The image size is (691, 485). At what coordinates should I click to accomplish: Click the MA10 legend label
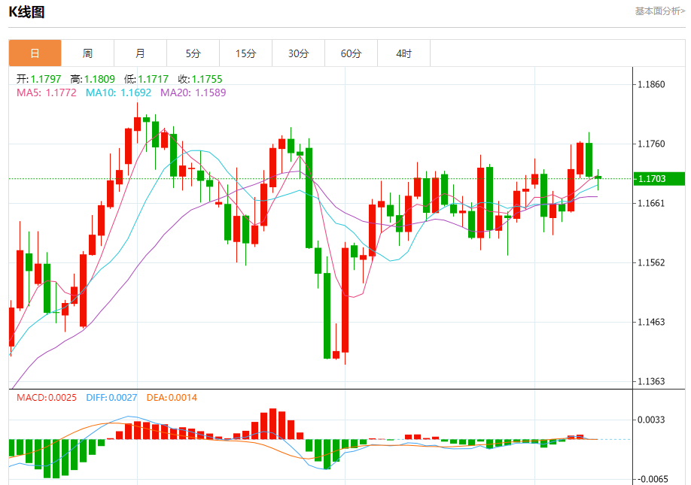tap(118, 92)
